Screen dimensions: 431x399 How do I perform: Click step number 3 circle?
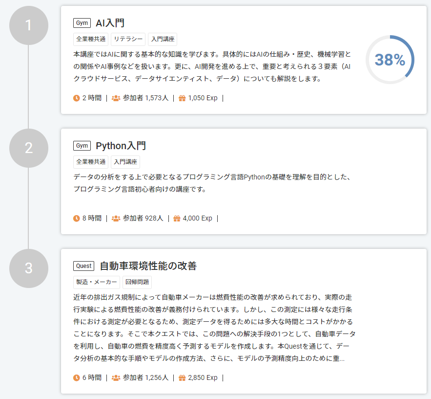pos(29,268)
